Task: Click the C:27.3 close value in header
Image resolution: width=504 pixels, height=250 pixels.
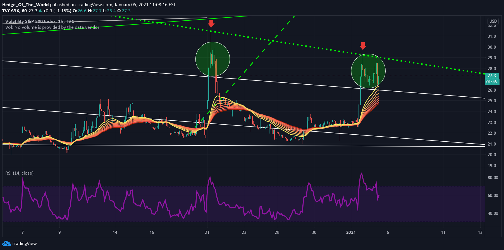Action: click(x=124, y=11)
